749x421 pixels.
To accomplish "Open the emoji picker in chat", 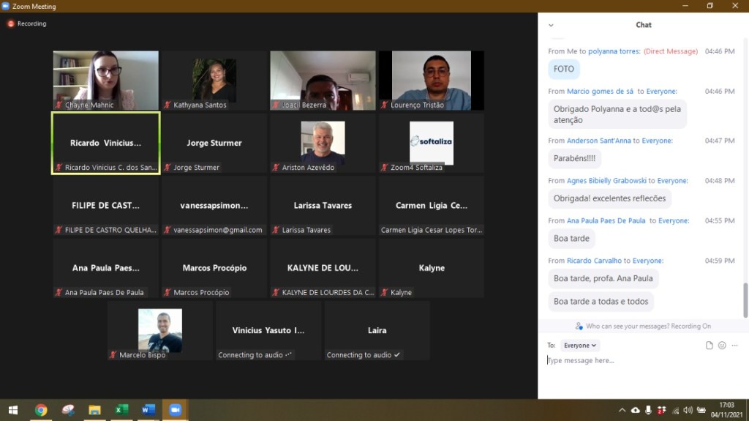I will 722,346.
